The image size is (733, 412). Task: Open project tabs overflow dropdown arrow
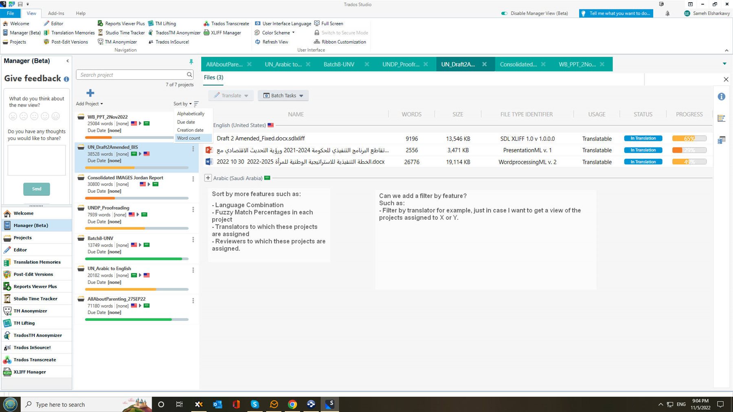pyautogui.click(x=724, y=64)
